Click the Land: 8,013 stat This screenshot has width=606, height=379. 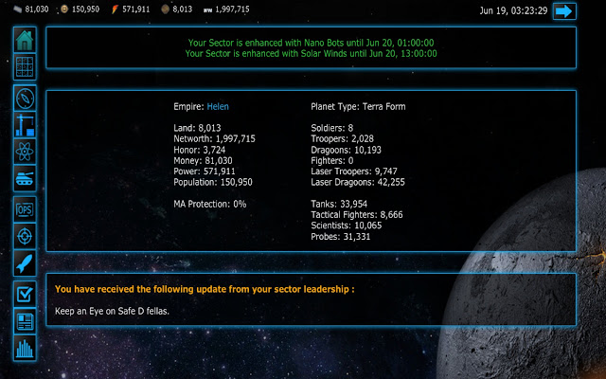tap(197, 128)
